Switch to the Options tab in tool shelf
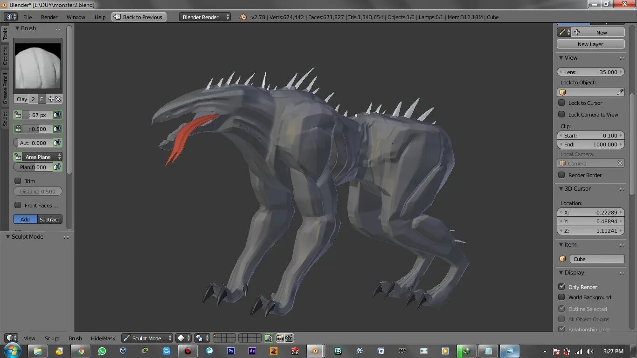 [5, 55]
